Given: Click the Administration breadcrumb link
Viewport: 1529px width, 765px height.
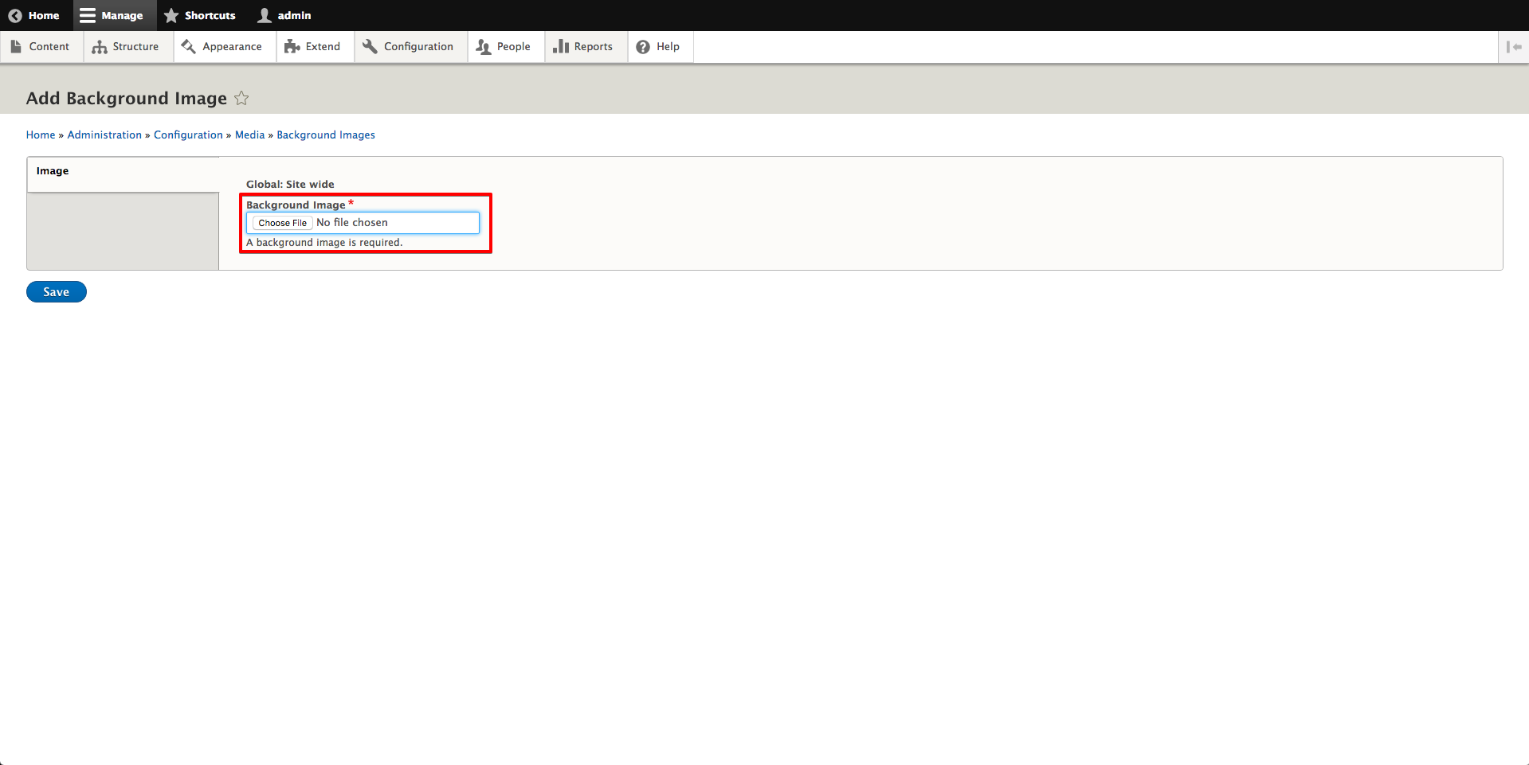Looking at the screenshot, I should point(104,135).
